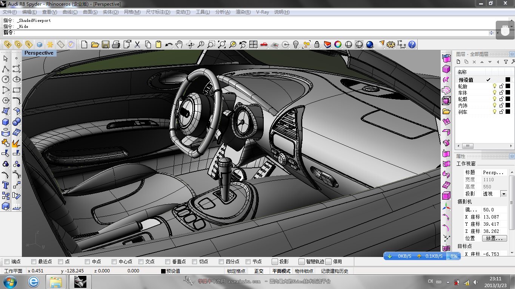Enable the 最近点 osnap checkbox
The height and width of the screenshot is (289, 515).
(34, 261)
